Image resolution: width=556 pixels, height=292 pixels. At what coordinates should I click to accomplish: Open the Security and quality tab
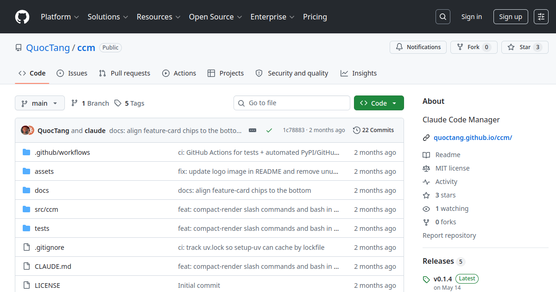[x=292, y=73]
